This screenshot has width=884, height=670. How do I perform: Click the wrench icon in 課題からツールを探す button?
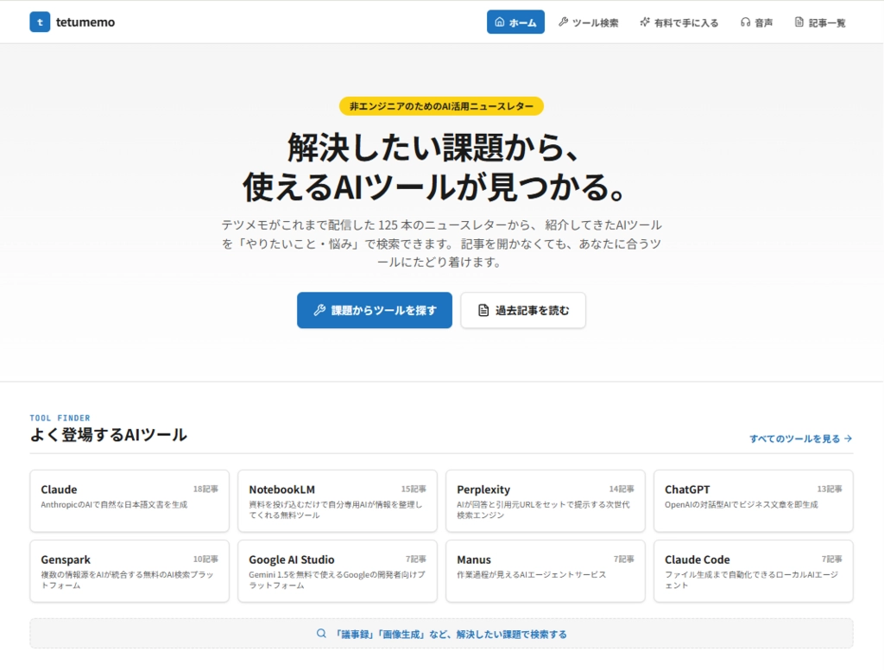319,310
